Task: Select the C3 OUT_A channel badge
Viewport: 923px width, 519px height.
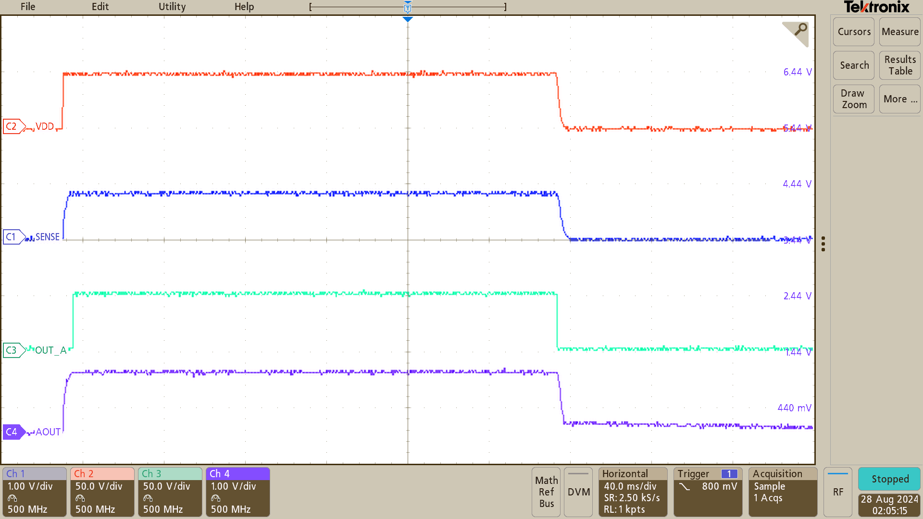Action: [13, 350]
